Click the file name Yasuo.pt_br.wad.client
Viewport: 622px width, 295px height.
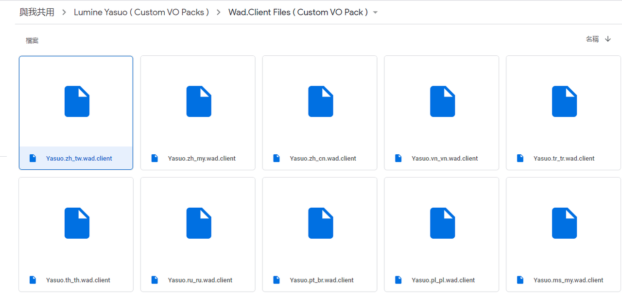pyautogui.click(x=322, y=280)
